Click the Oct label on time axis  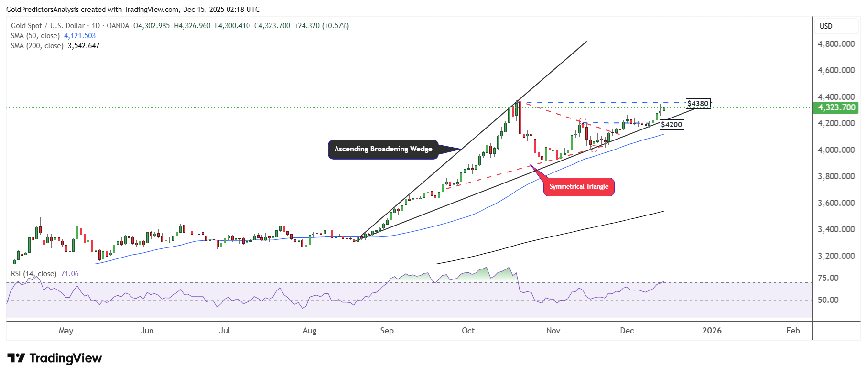coord(468,331)
